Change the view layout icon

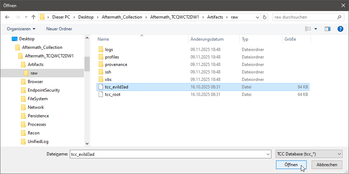(308, 29)
